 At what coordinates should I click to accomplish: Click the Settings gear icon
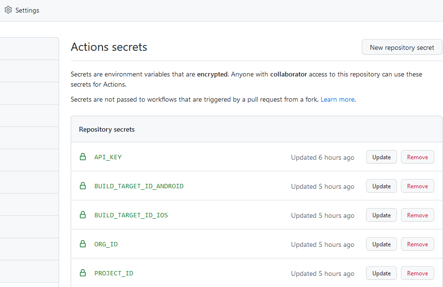tap(8, 10)
